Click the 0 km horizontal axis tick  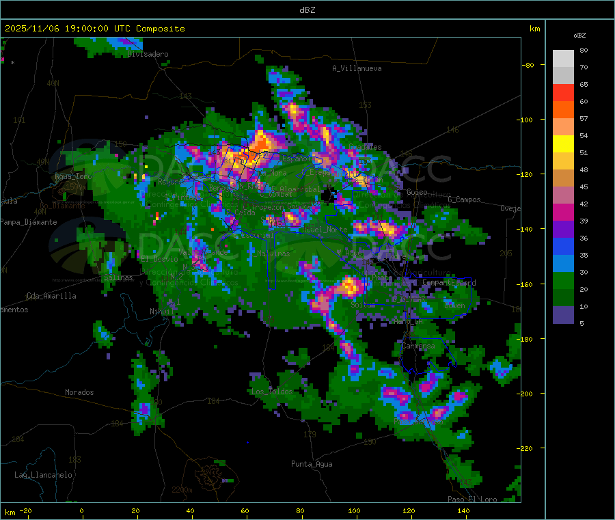(81, 511)
